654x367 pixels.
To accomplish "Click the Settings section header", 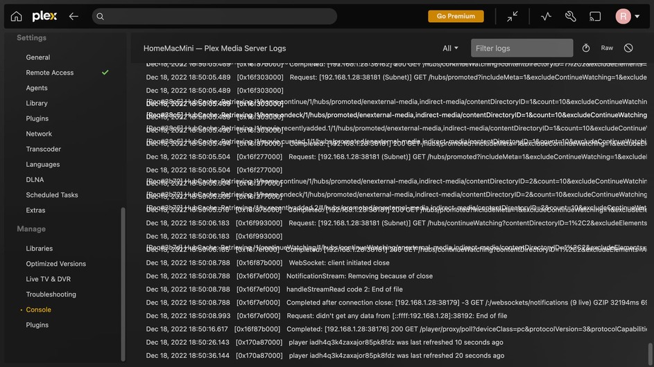I will click(31, 38).
